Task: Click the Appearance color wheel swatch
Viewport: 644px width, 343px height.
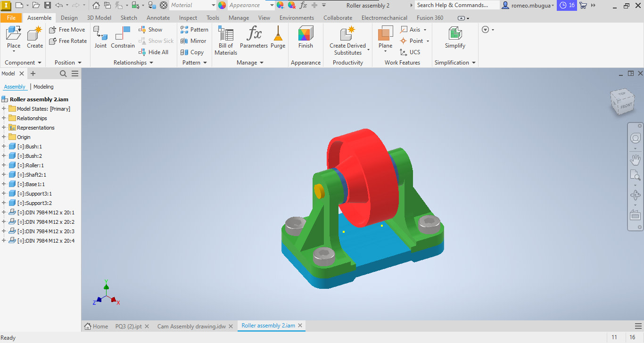Action: [222, 5]
